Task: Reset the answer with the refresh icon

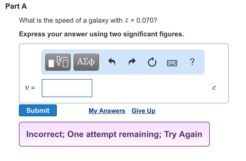Action: pos(152,62)
